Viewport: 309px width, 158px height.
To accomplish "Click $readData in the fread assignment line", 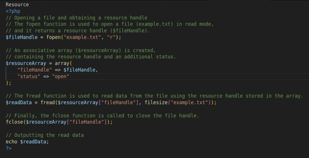I will 19,102.
